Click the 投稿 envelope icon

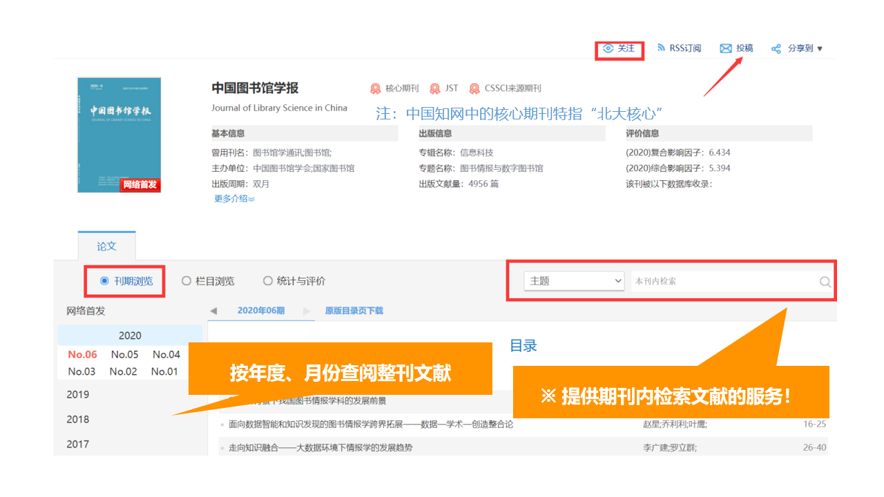(725, 48)
